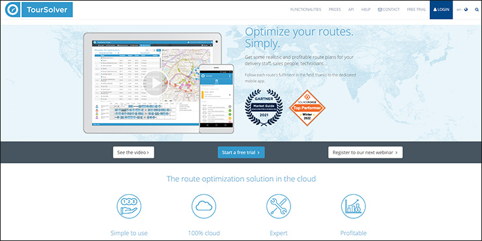The image size is (482, 241).
Task: Click the 100% cloud icon
Action: tap(204, 206)
